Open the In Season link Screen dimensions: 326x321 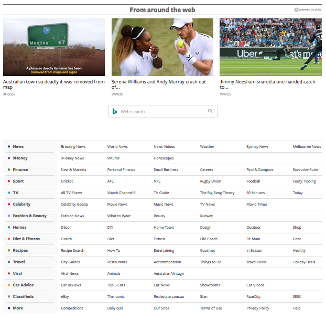tap(254, 251)
